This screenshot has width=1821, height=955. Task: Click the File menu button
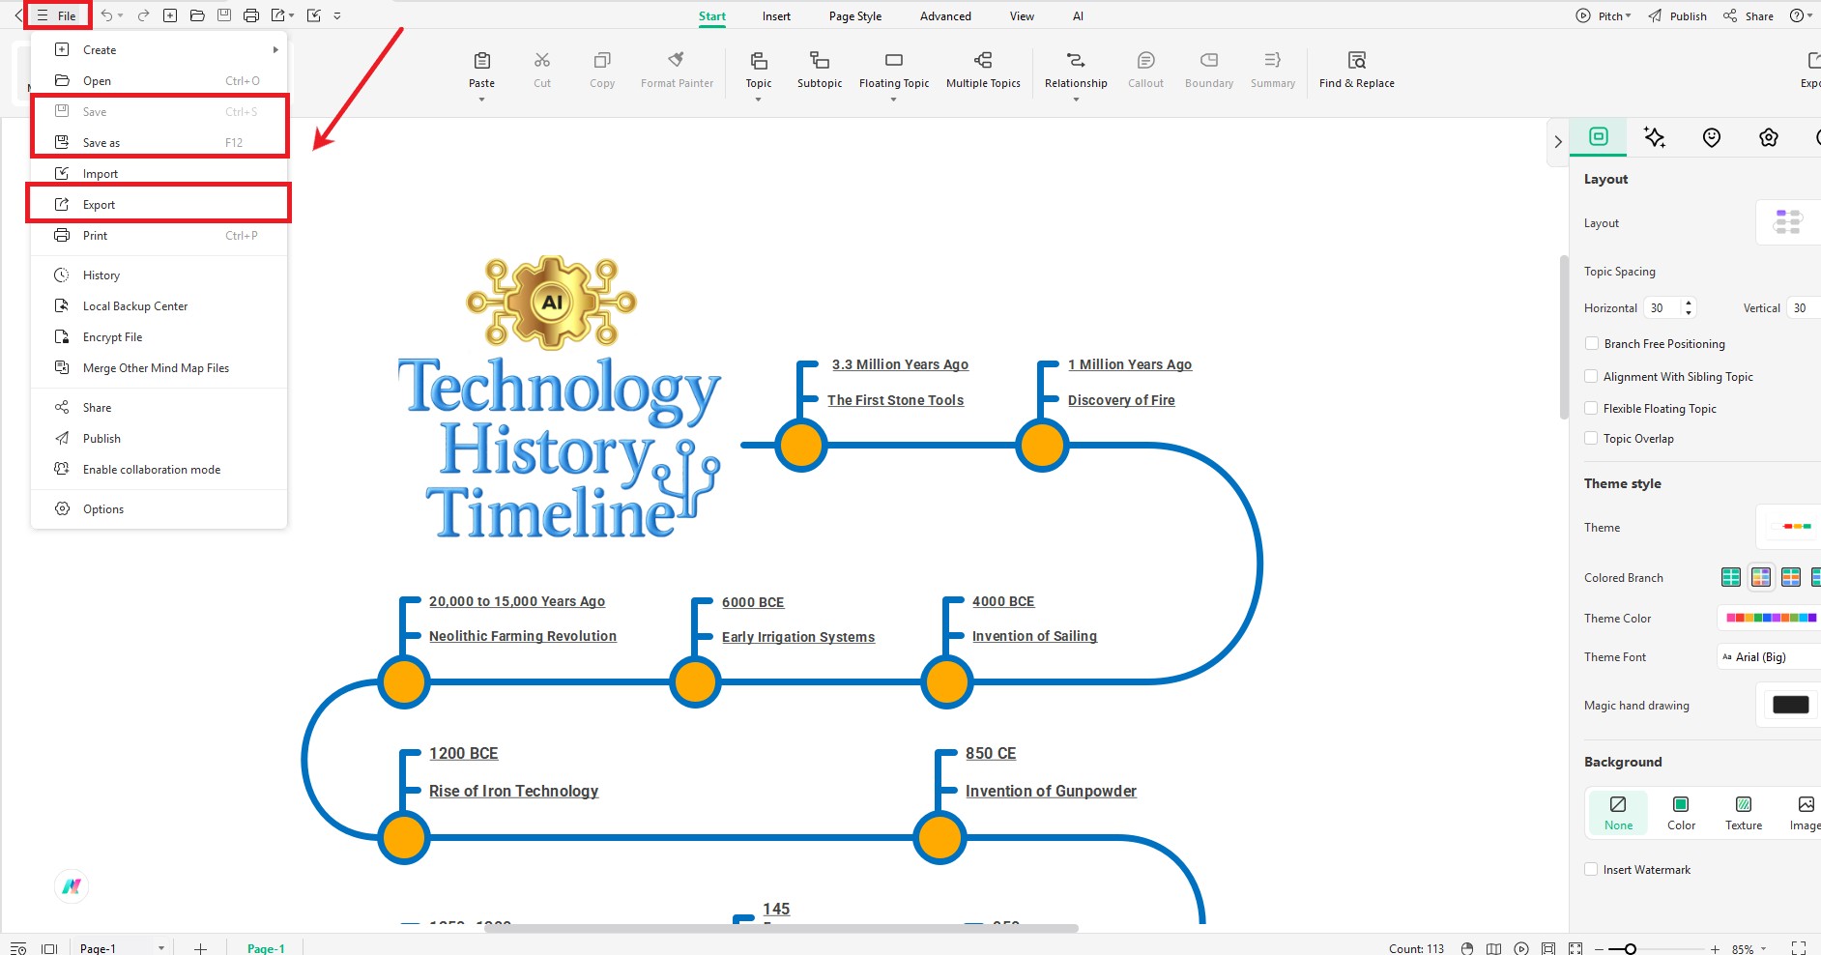[57, 15]
